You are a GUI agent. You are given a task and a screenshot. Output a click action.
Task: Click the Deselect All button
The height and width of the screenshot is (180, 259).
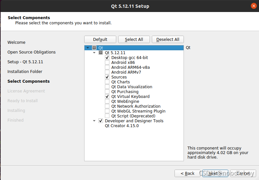coord(168,39)
